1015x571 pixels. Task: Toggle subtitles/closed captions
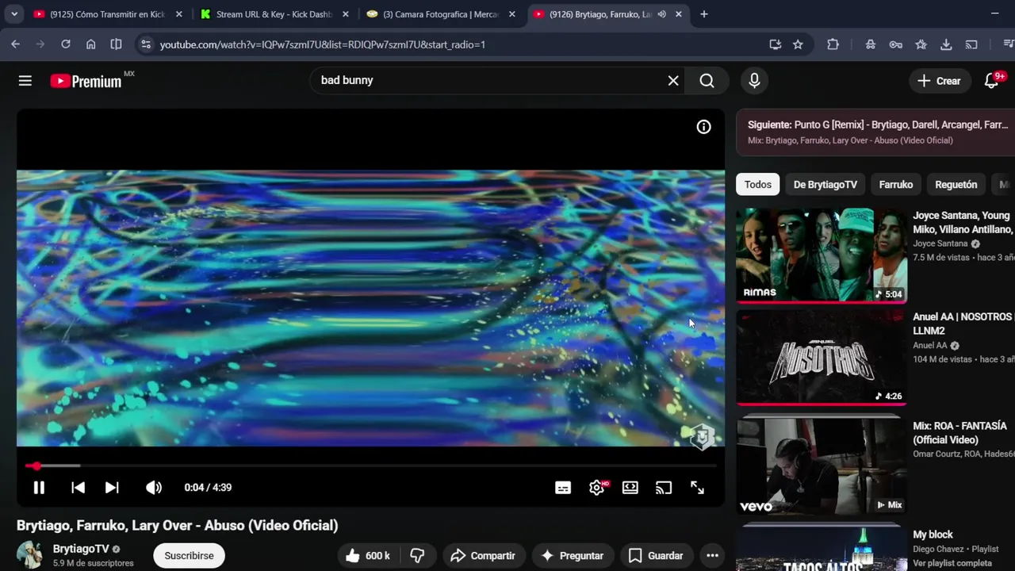(563, 488)
